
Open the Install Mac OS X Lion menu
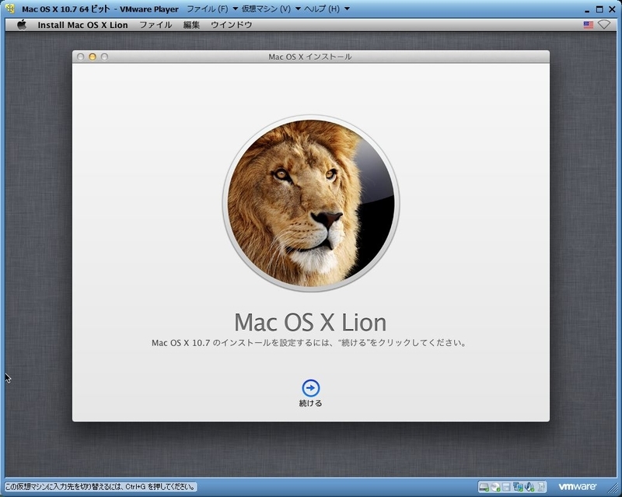(82, 25)
